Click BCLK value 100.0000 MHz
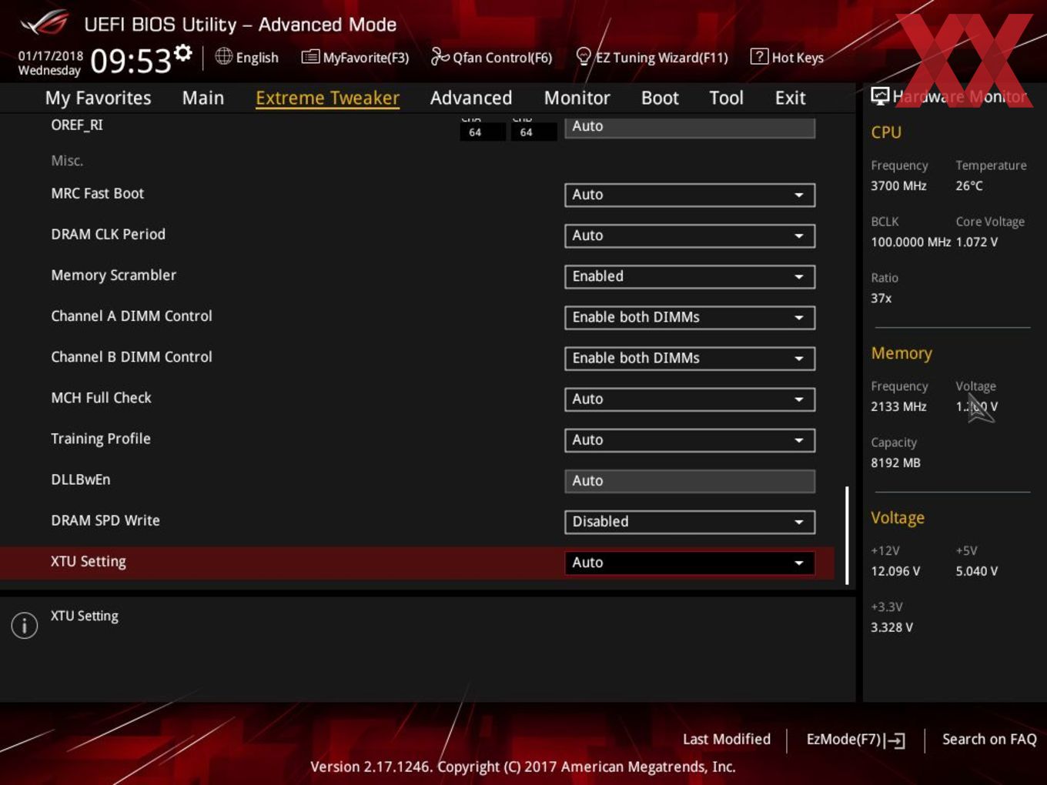 point(911,242)
